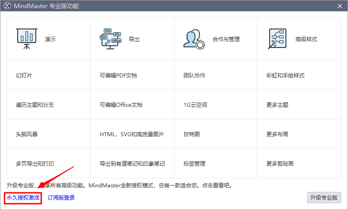This screenshot has height=210, width=348.
Task: Click the 头脑风暴 feature cell
Action: [x=48, y=134]
